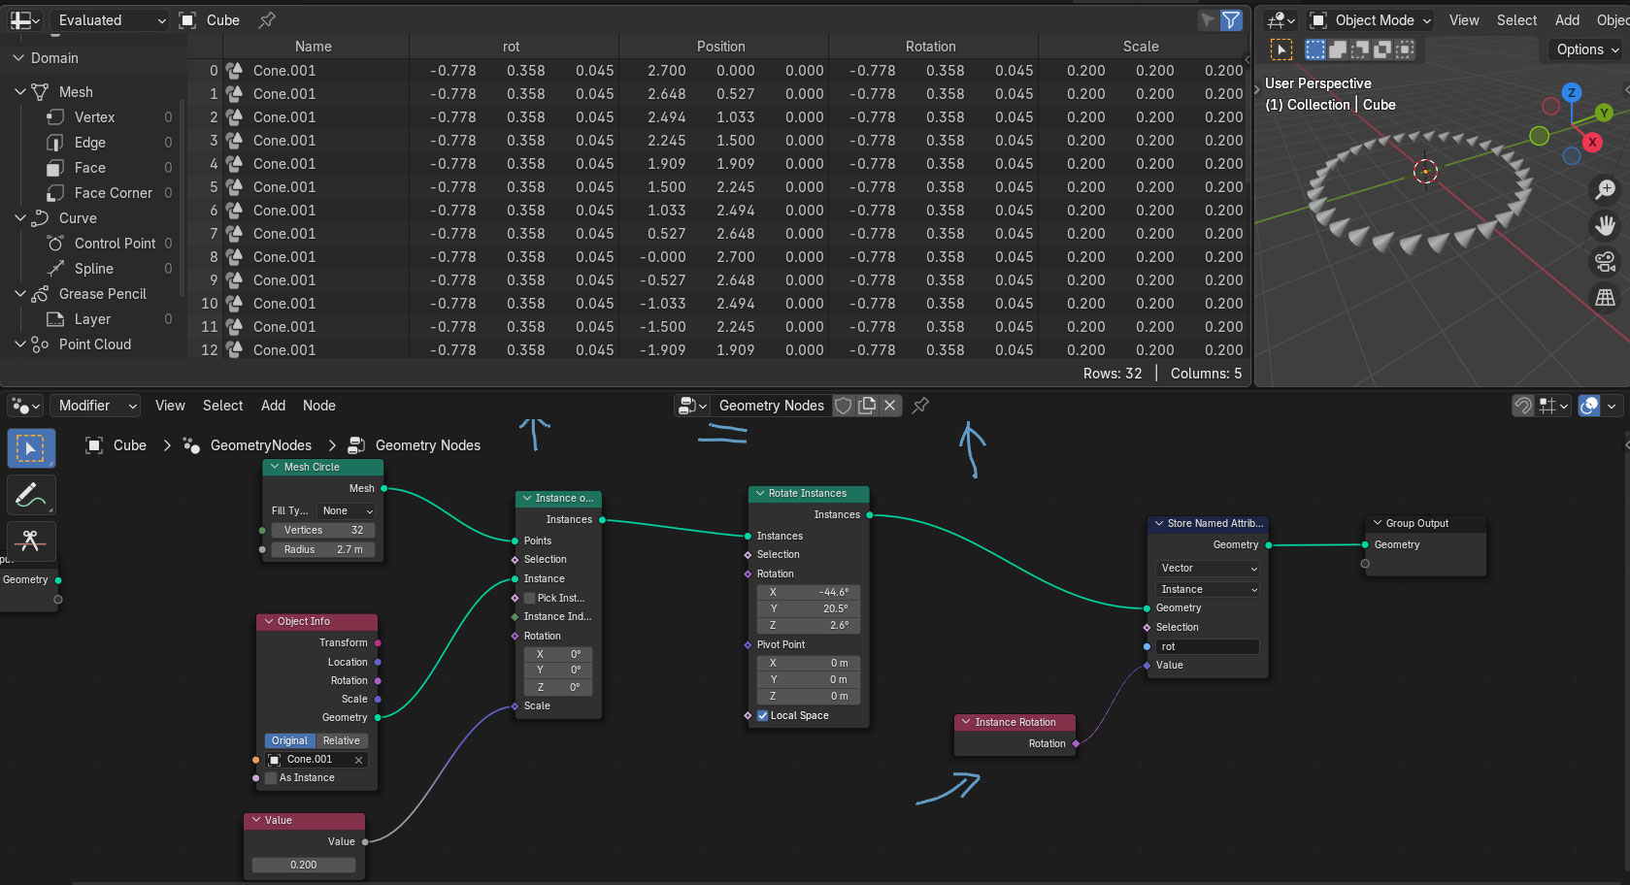1630x885 pixels.
Task: Enable Pick Instance checkbox
Action: (530, 599)
